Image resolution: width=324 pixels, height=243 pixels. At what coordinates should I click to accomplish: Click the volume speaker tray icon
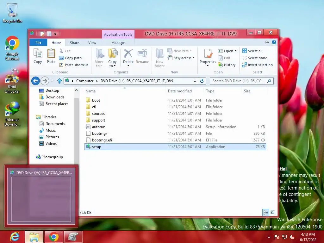click(292, 237)
